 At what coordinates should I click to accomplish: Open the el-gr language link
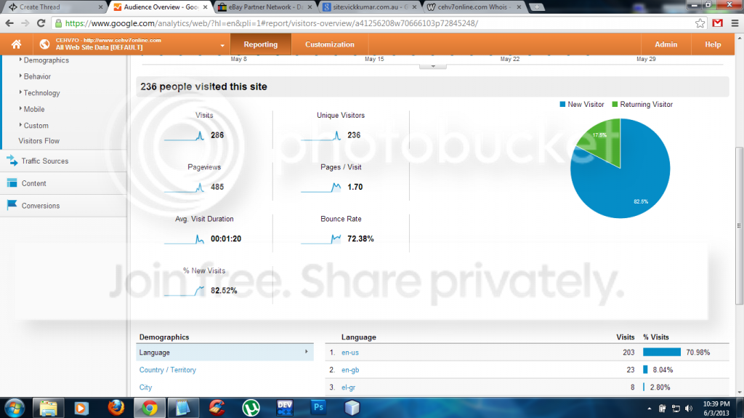[x=348, y=387]
